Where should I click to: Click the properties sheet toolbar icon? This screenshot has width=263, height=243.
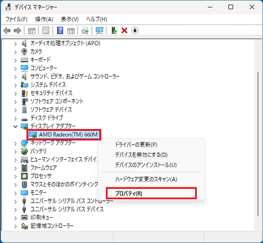pos(46,31)
